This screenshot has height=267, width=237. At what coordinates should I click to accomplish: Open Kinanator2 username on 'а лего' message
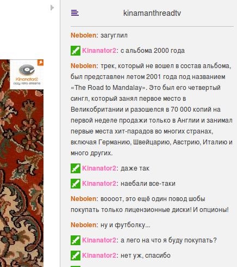tap(99, 240)
